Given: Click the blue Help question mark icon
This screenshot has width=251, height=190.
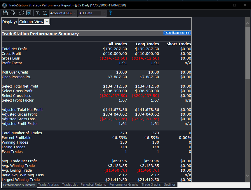Looking at the screenshot, I should click(110, 13).
